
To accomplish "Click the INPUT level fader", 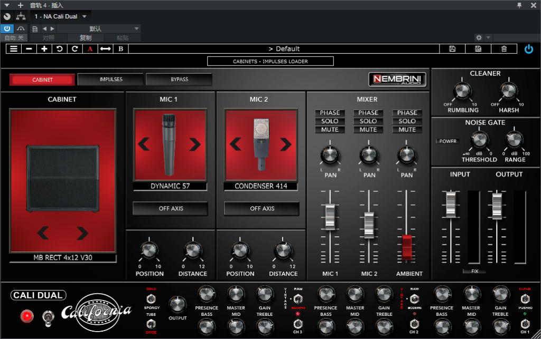I will click(451, 204).
